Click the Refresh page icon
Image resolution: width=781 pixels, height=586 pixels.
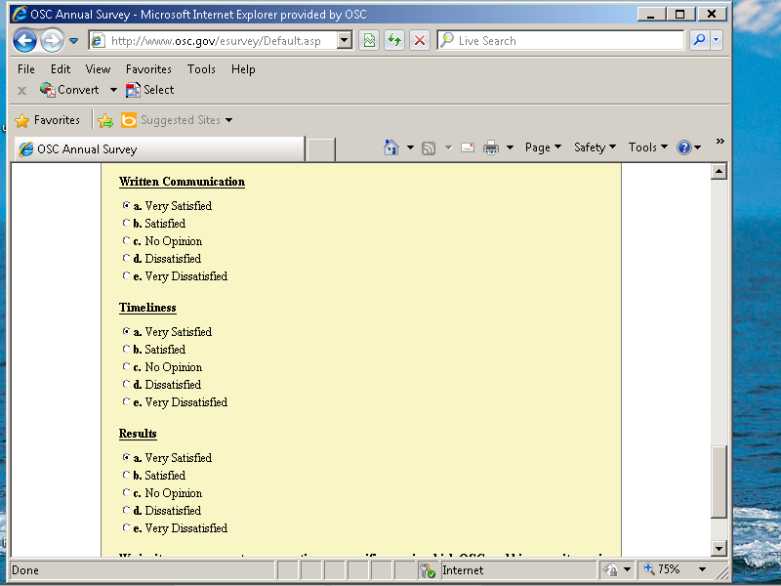[x=393, y=41]
